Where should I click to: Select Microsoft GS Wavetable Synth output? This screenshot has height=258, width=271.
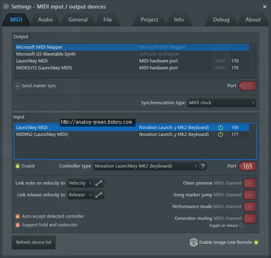tap(132, 54)
